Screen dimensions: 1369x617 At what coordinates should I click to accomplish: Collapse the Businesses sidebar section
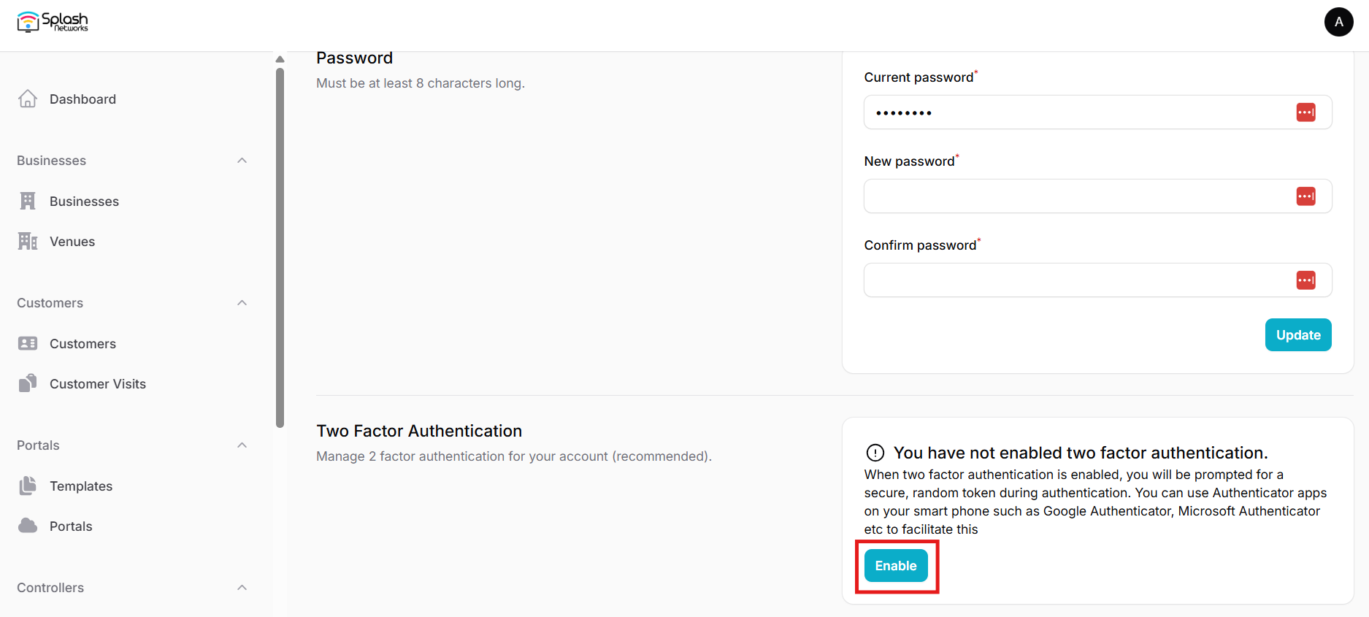[242, 161]
